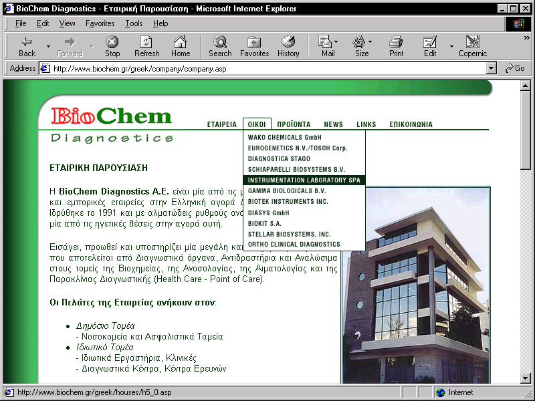The height and width of the screenshot is (401, 535).
Task: Click the Ιδιωτικό Τομέα bullet text
Action: [x=104, y=348]
